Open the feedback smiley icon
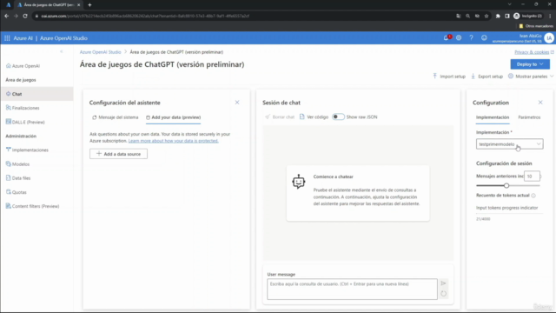The width and height of the screenshot is (556, 313). click(x=484, y=37)
